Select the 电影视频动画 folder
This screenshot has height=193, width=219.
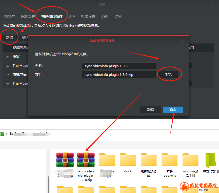click(149, 165)
